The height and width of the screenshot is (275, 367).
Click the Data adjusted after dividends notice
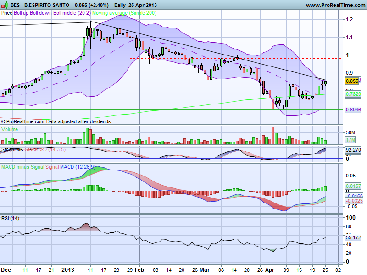[78, 121]
